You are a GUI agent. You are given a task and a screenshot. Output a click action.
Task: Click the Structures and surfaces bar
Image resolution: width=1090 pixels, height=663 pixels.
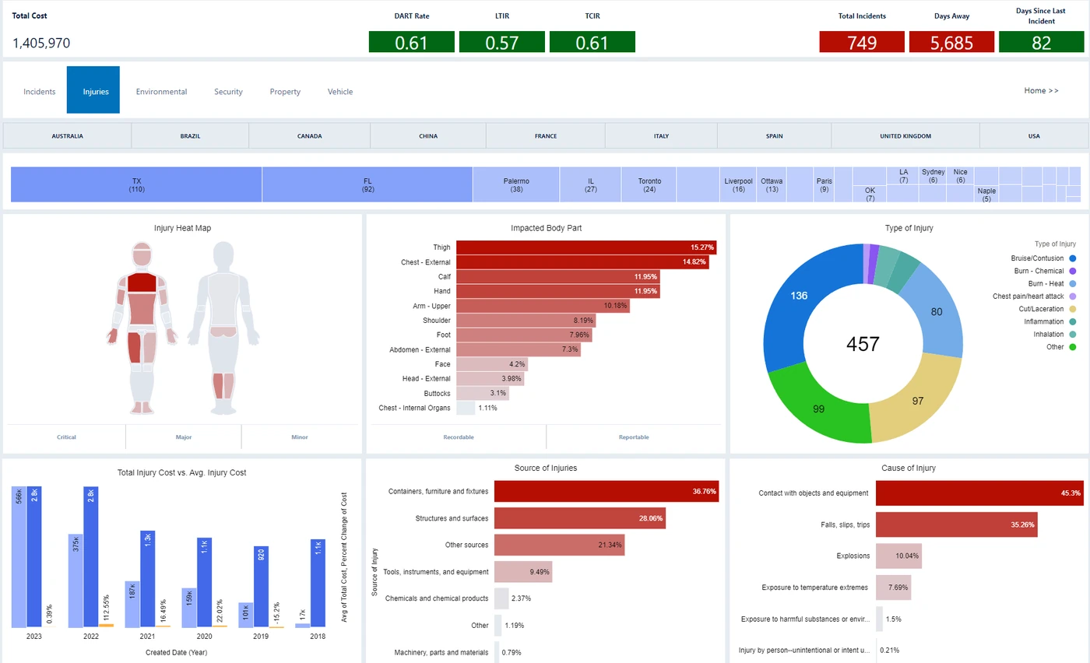[579, 518]
